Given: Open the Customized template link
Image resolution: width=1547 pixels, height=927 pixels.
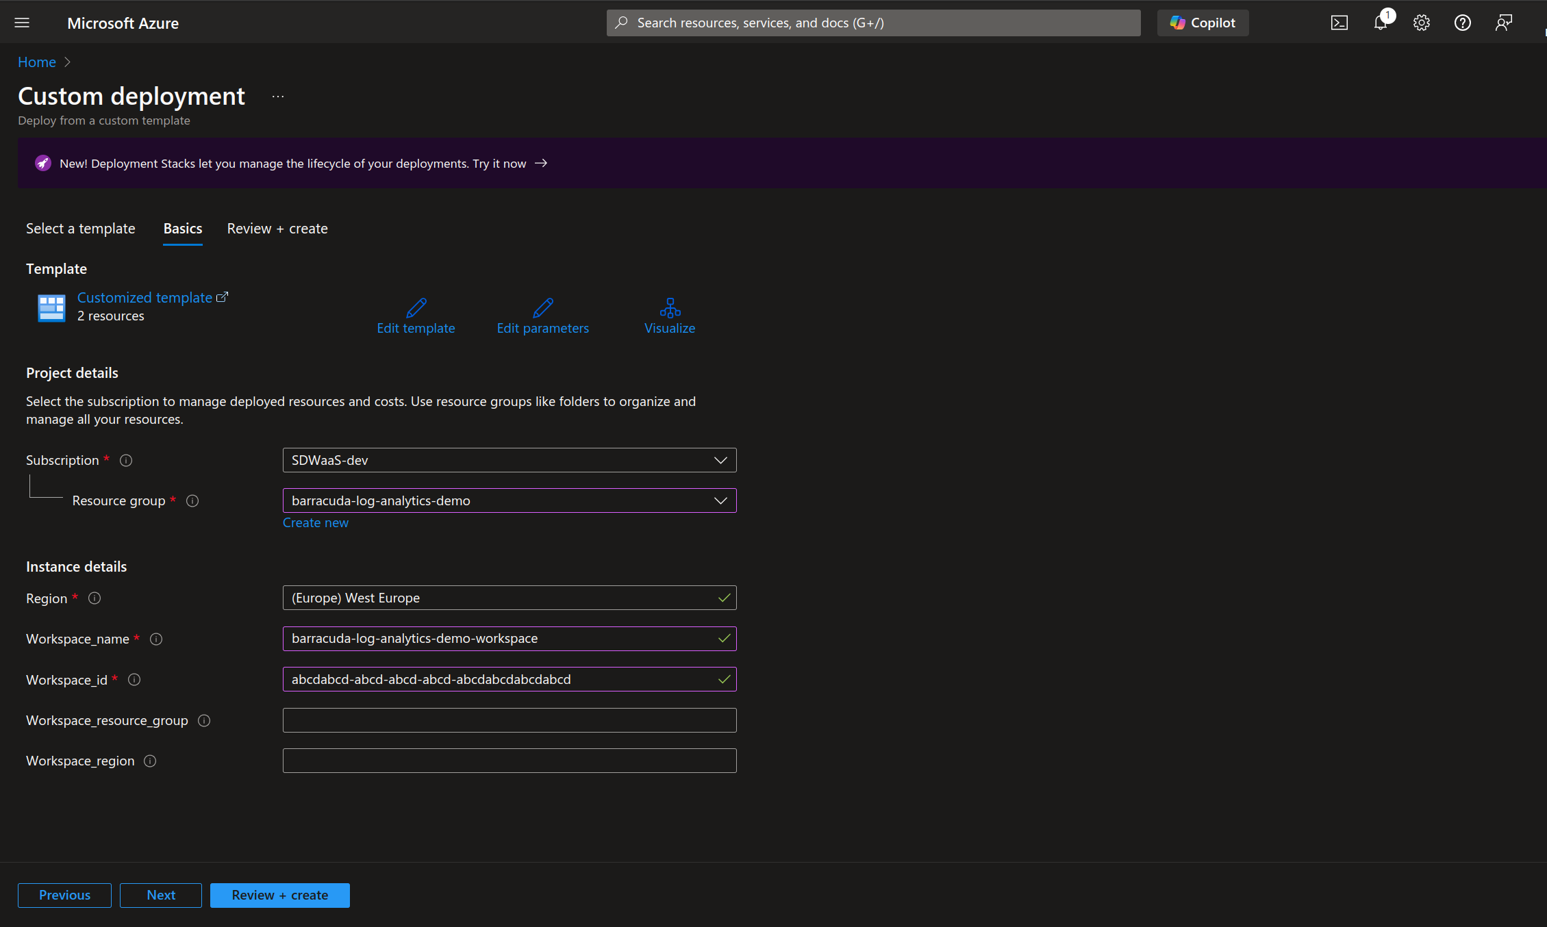Looking at the screenshot, I should 144,297.
